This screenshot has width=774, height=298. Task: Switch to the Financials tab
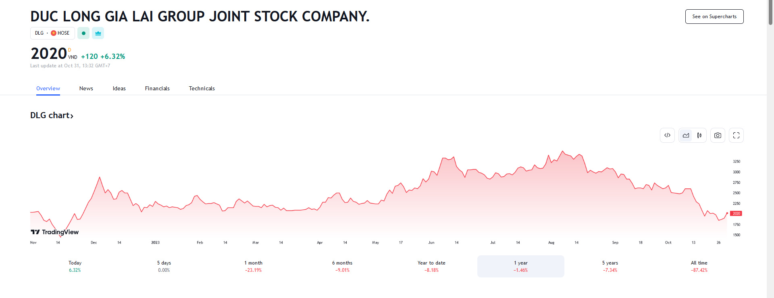click(x=157, y=88)
